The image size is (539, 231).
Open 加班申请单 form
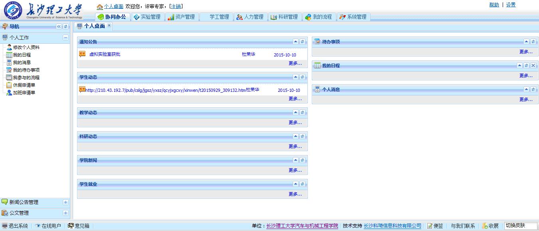(x=24, y=93)
